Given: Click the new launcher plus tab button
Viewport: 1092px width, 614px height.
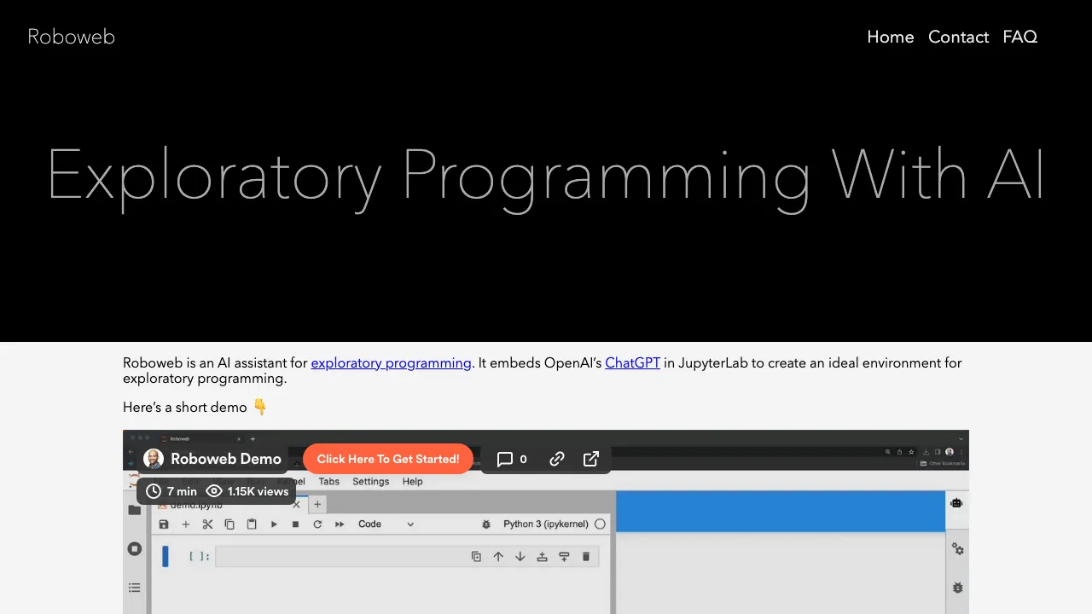Looking at the screenshot, I should [317, 505].
